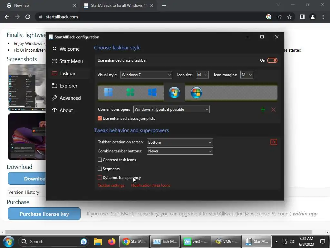Viewport: 330px width, 248px height.
Task: Select Taskbar section in sidebar
Action: (x=69, y=73)
